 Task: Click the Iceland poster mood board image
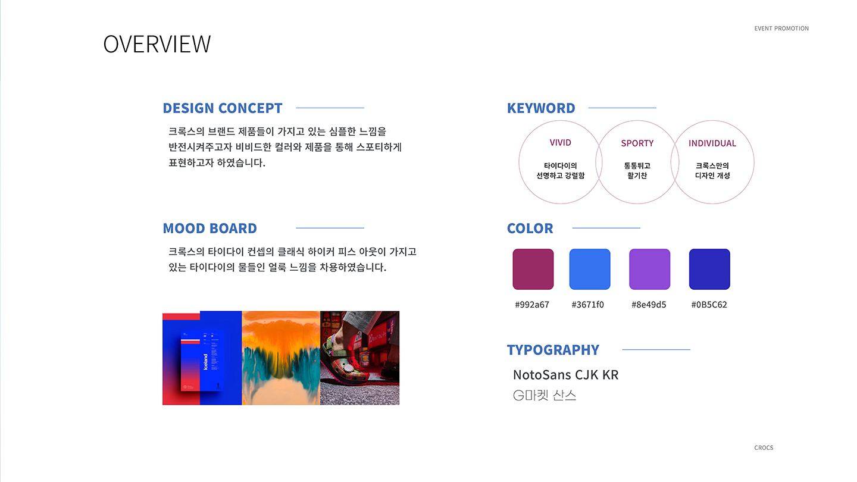tap(201, 357)
